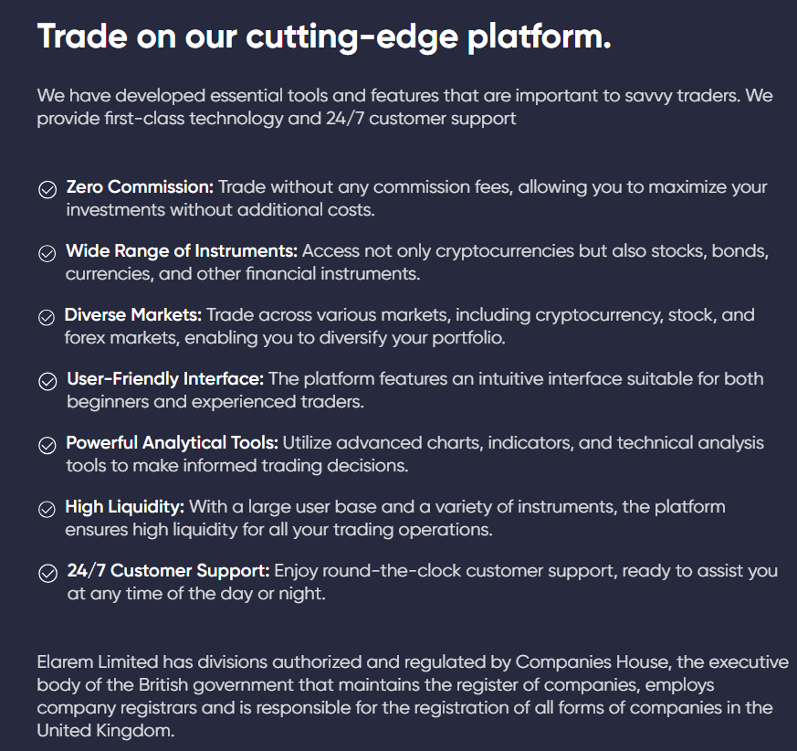This screenshot has height=751, width=797.
Task: Click the 'Zero Commission:' bold label
Action: 140,187
